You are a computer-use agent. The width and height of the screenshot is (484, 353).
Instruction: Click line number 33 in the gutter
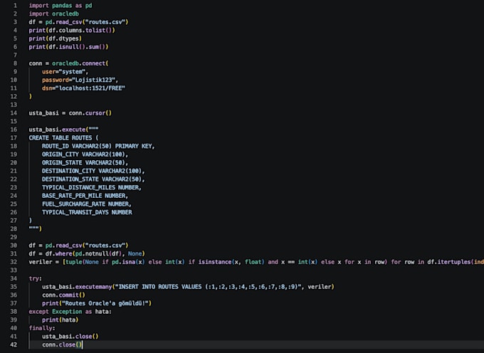(x=14, y=270)
